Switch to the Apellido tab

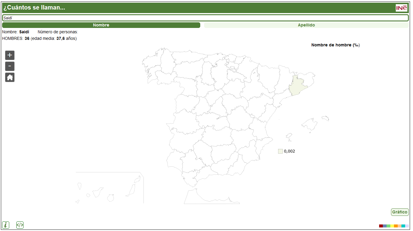(x=306, y=25)
